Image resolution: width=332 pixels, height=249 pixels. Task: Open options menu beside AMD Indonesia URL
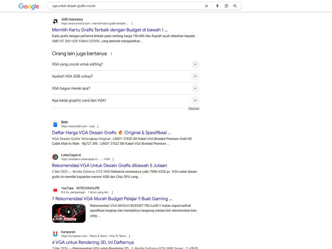[132, 24]
